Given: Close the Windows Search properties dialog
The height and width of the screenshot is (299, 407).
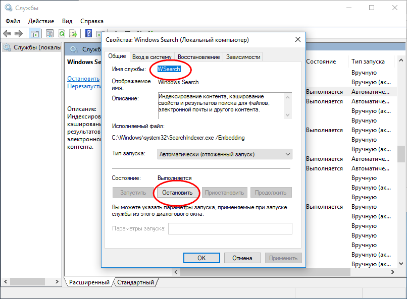Looking at the screenshot, I should 298,39.
